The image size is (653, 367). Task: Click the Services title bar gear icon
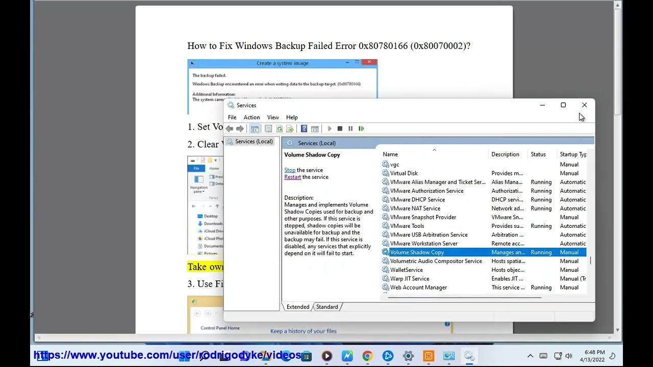click(231, 105)
